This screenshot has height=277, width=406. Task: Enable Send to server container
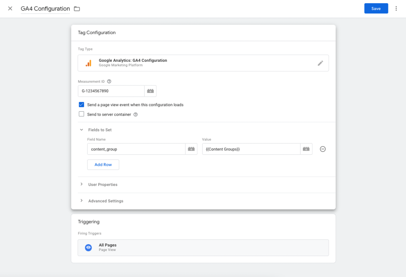(x=81, y=114)
